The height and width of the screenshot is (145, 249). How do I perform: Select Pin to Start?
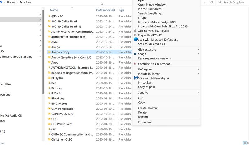coord(145,82)
